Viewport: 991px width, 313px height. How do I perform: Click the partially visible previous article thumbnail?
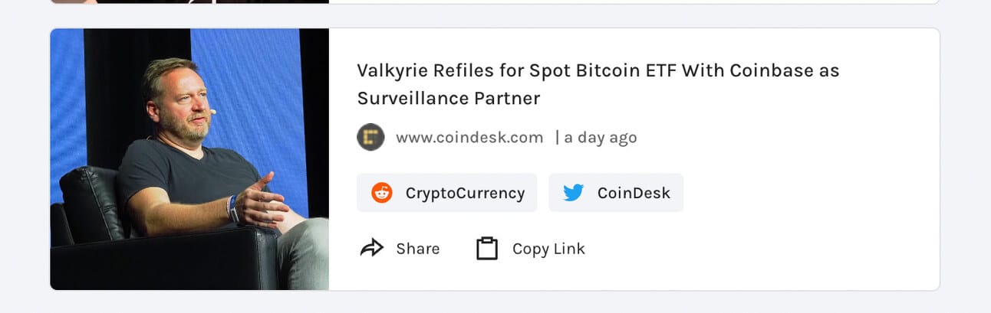pos(189,2)
